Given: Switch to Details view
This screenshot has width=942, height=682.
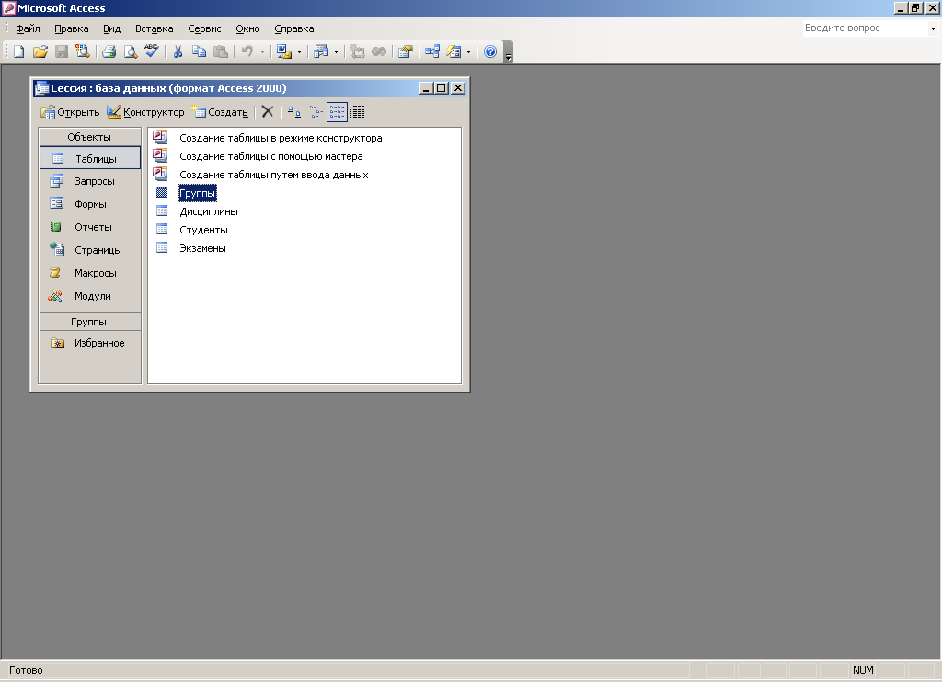Looking at the screenshot, I should coord(358,111).
